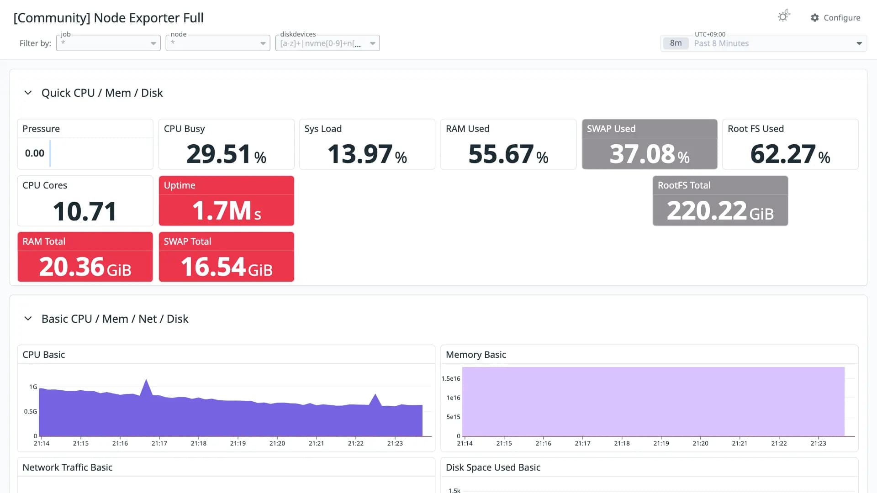
Task: Click the Root FS Used 62.27% value
Action: pos(790,154)
